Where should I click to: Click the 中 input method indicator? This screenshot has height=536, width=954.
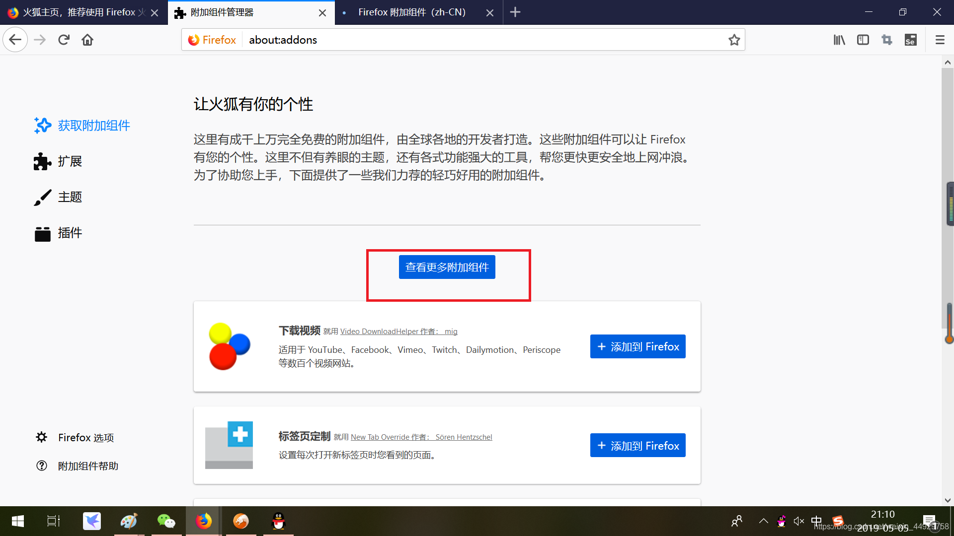(816, 521)
